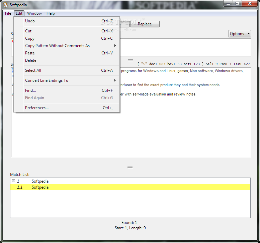
Task: Open the Window menu
Action: click(x=34, y=13)
